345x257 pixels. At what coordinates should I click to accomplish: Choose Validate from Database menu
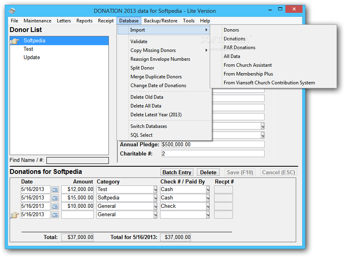tap(164, 42)
